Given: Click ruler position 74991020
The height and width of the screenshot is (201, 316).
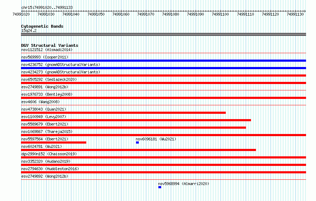Looking at the screenshot, I should [x=21, y=14].
